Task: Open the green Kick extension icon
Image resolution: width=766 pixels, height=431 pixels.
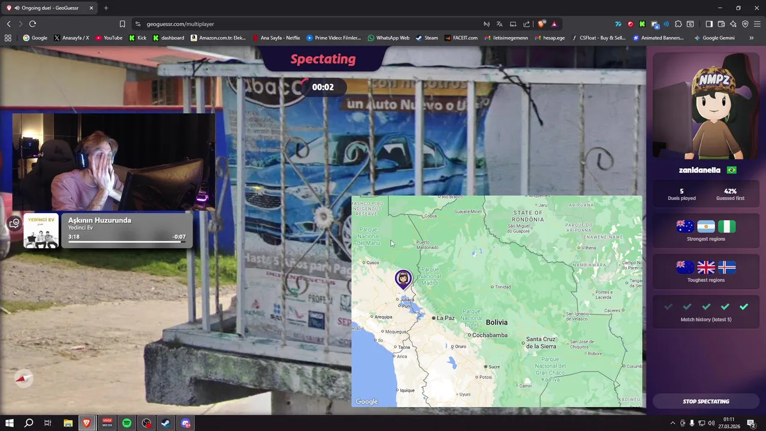Action: (642, 24)
